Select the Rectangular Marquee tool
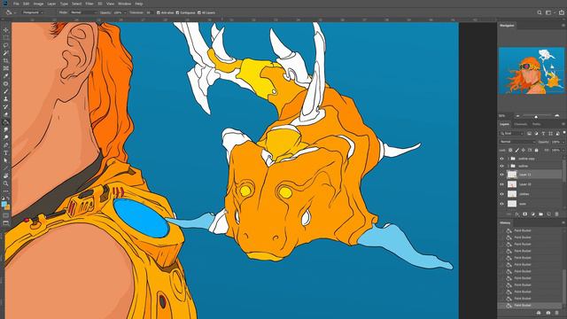 tap(6, 37)
